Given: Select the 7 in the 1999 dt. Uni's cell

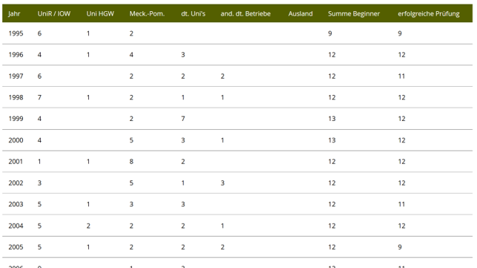Looking at the screenshot, I should tap(183, 119).
